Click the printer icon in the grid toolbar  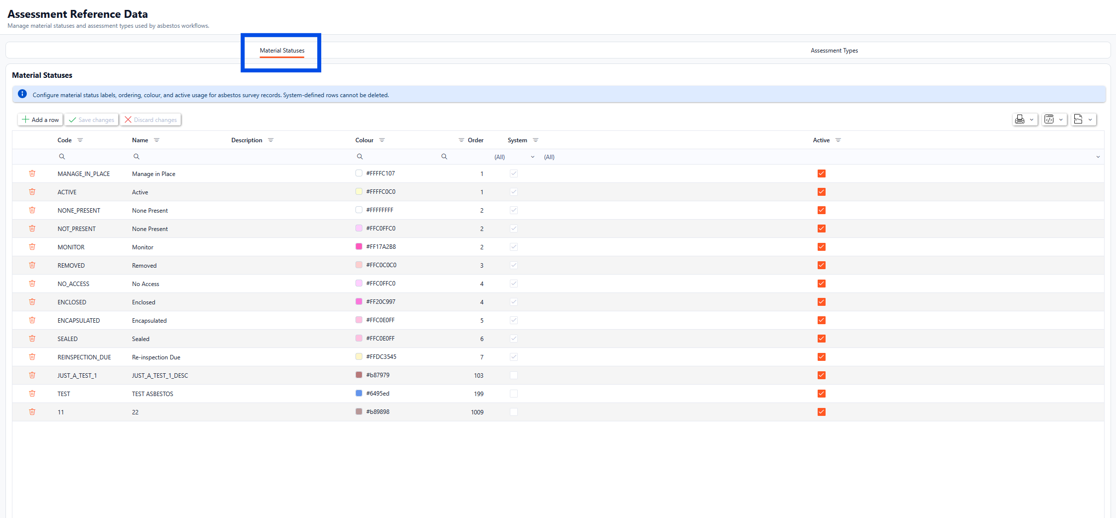point(1020,119)
